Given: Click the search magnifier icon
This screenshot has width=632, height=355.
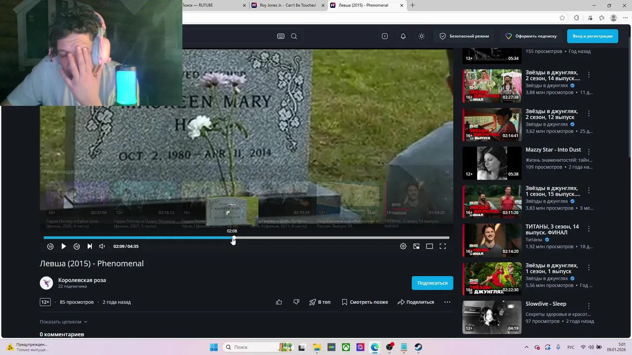Looking at the screenshot, I should [x=294, y=36].
